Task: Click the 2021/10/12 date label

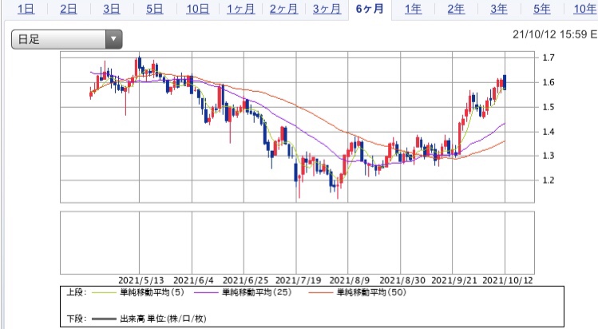Action: (508, 280)
